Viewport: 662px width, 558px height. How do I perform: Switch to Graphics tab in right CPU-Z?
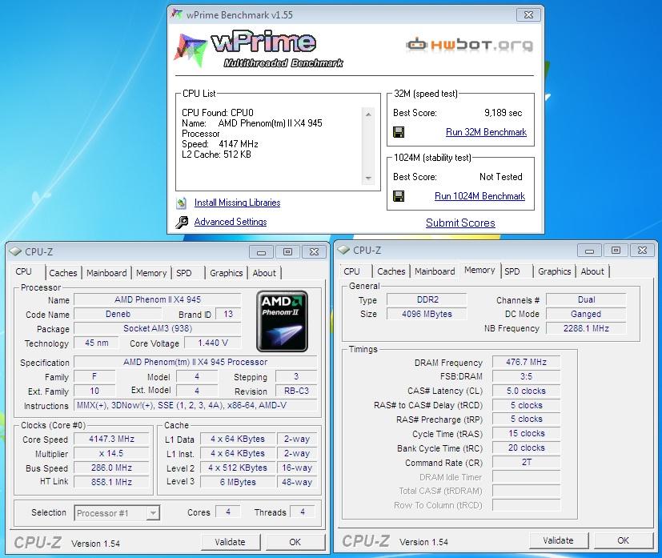[555, 271]
